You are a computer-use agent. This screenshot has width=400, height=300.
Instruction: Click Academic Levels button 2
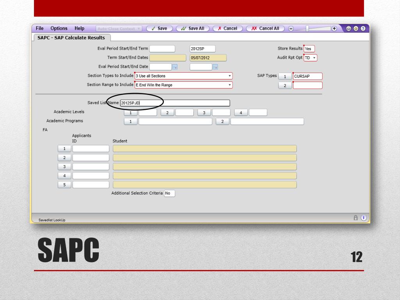pos(167,113)
